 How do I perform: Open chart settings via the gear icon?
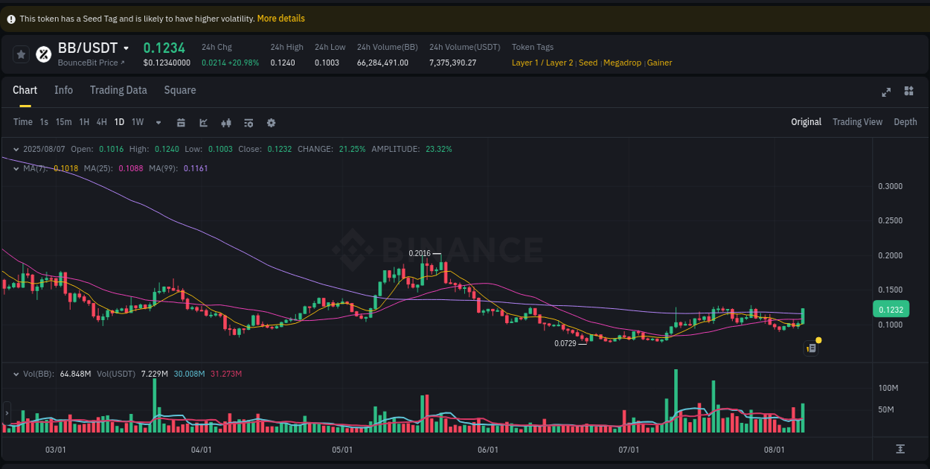pos(271,121)
